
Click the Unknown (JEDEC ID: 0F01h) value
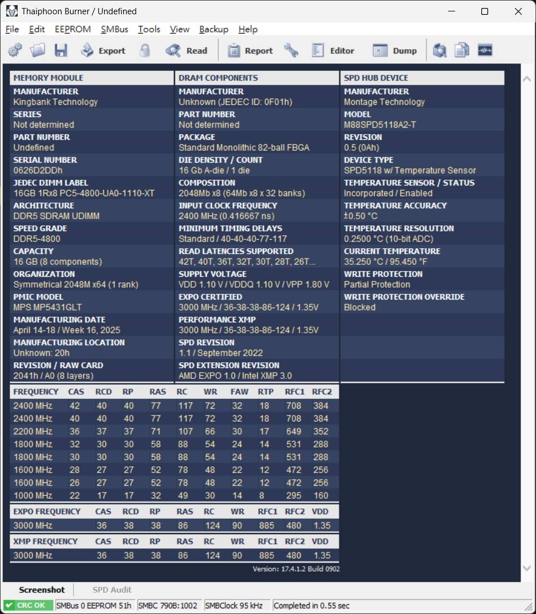235,102
